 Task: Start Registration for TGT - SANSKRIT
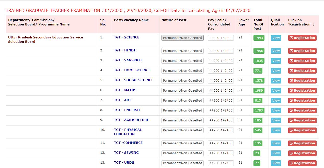[x=302, y=61]
